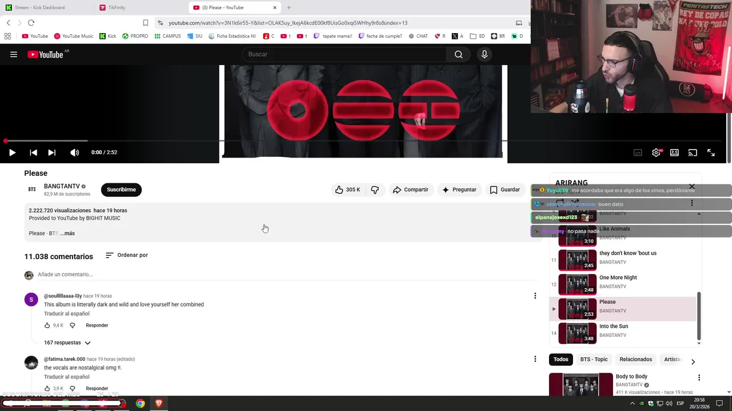
Task: Open Ordenar por sort dropdown
Action: [127, 255]
